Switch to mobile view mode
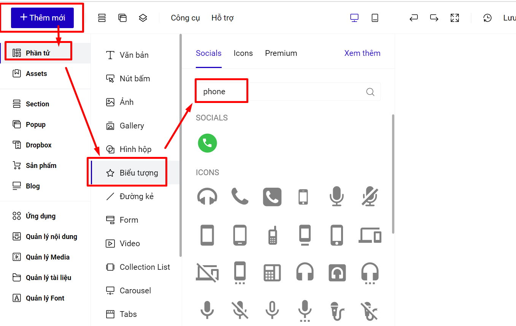Viewport: 516px width, 326px height. pyautogui.click(x=375, y=18)
